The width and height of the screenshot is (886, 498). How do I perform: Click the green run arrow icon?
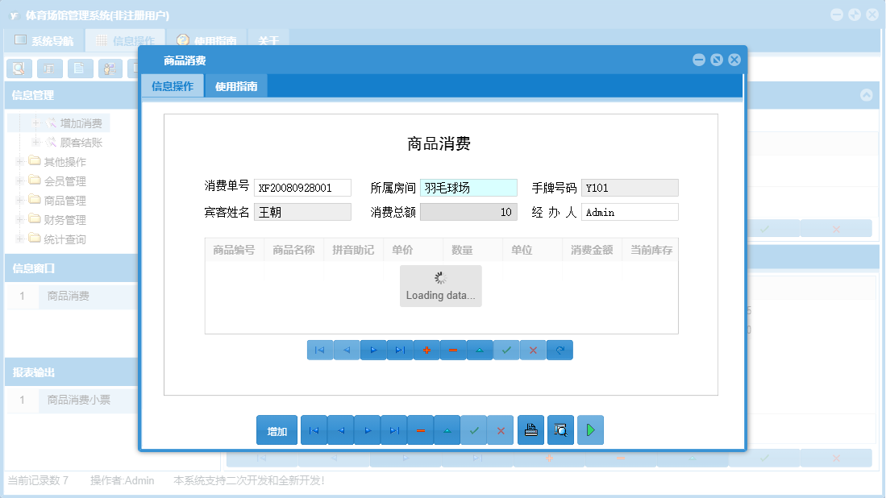590,430
